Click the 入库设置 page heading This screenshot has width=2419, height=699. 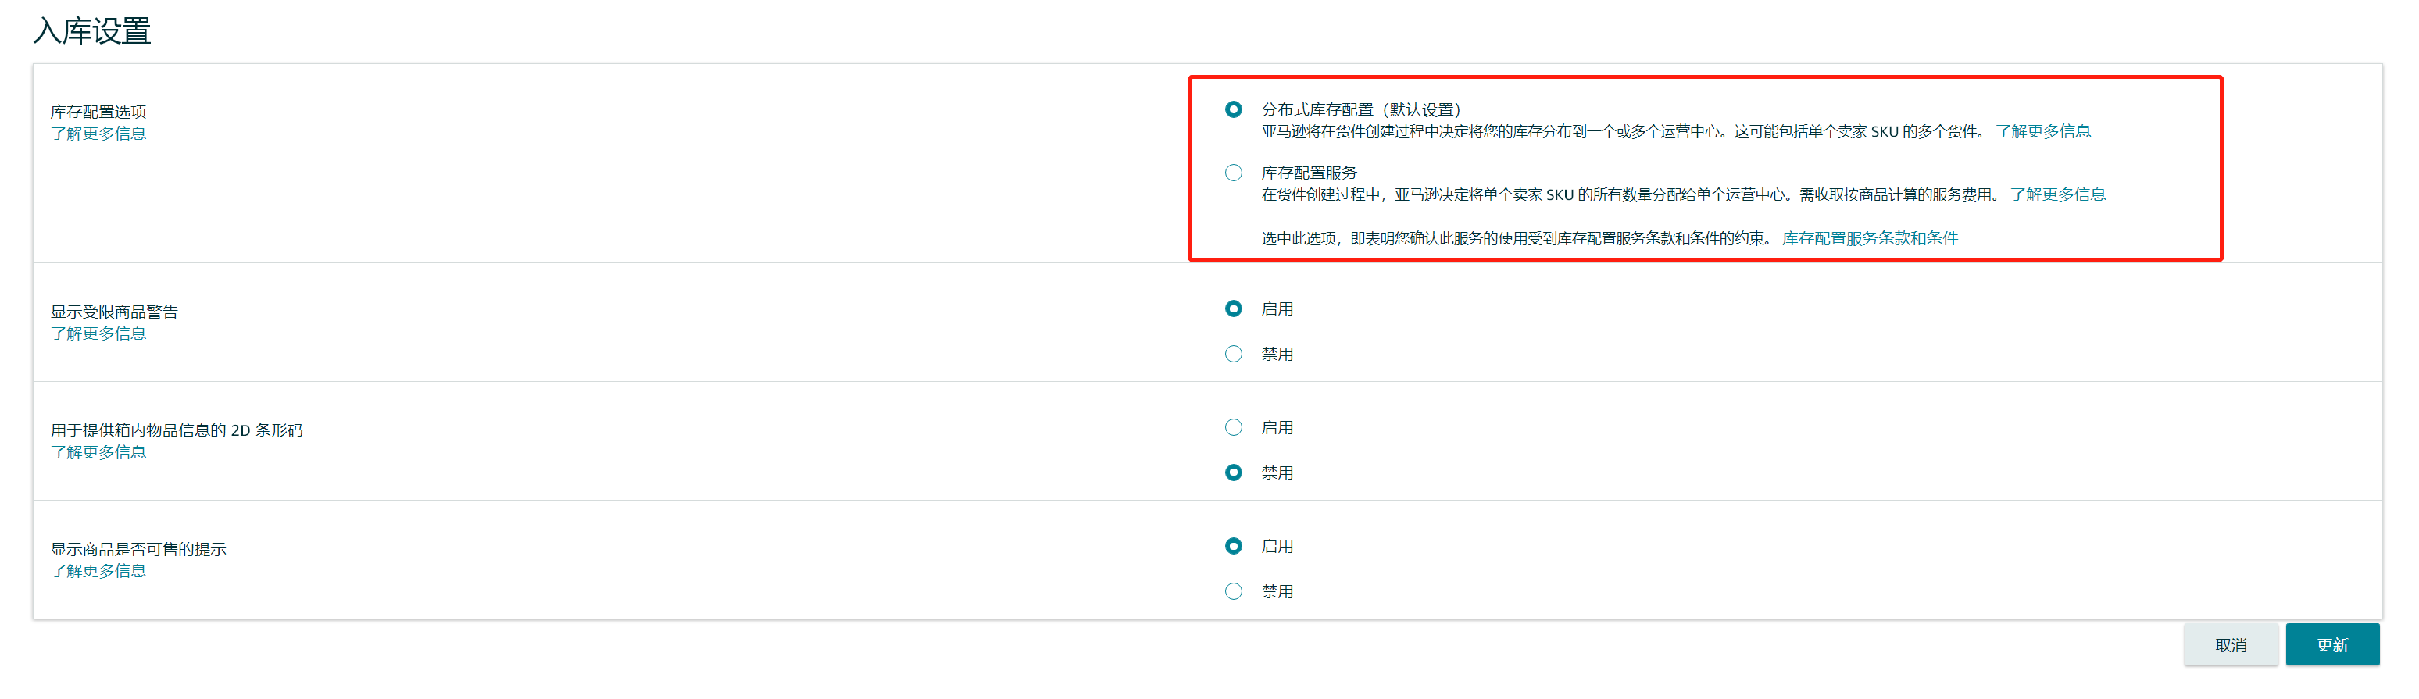coord(92,31)
